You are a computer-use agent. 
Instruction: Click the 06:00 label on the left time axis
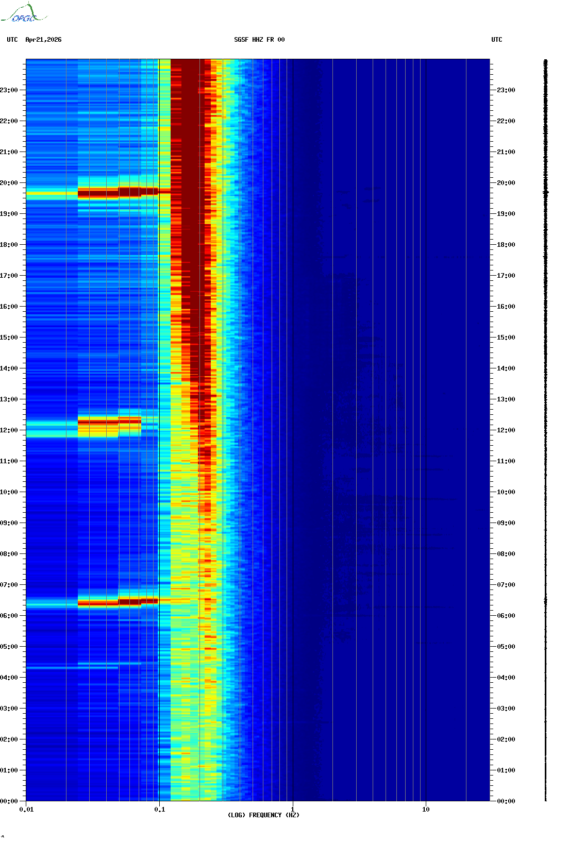pos(9,616)
